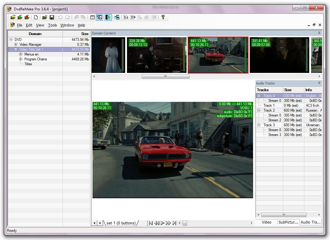This screenshot has height=240, width=330.
Task: Click the Undo arrow icon
Action: [x=60, y=17]
